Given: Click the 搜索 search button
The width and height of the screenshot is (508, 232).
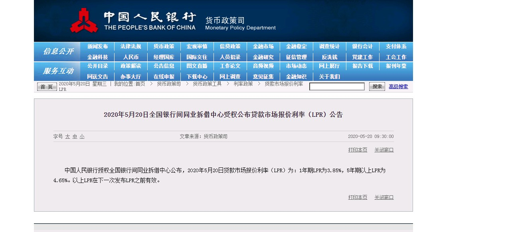Looking at the screenshot, I should pyautogui.click(x=377, y=87).
